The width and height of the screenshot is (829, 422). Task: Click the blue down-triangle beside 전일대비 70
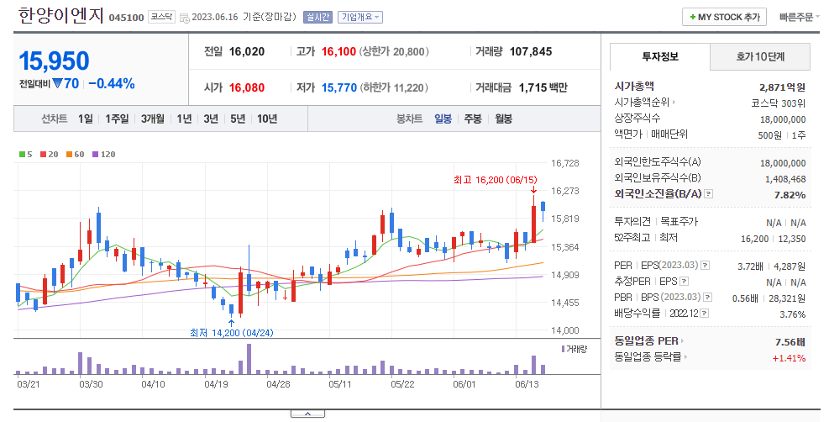pyautogui.click(x=58, y=83)
